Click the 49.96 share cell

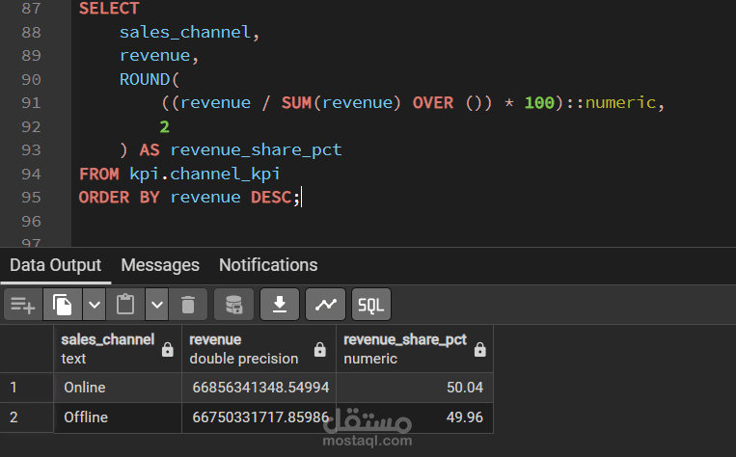(415, 417)
